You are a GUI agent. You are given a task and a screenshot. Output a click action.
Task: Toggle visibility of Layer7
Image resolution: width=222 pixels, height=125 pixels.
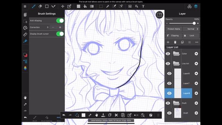point(169,83)
